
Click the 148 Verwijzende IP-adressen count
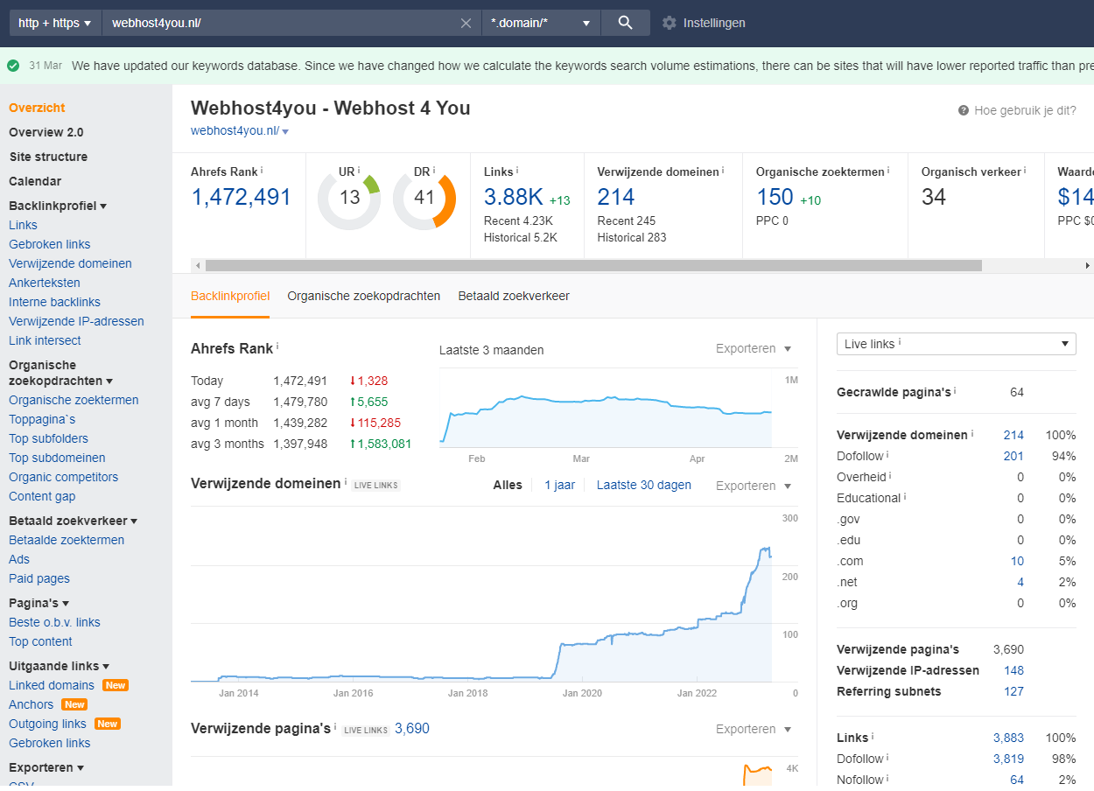click(1013, 670)
